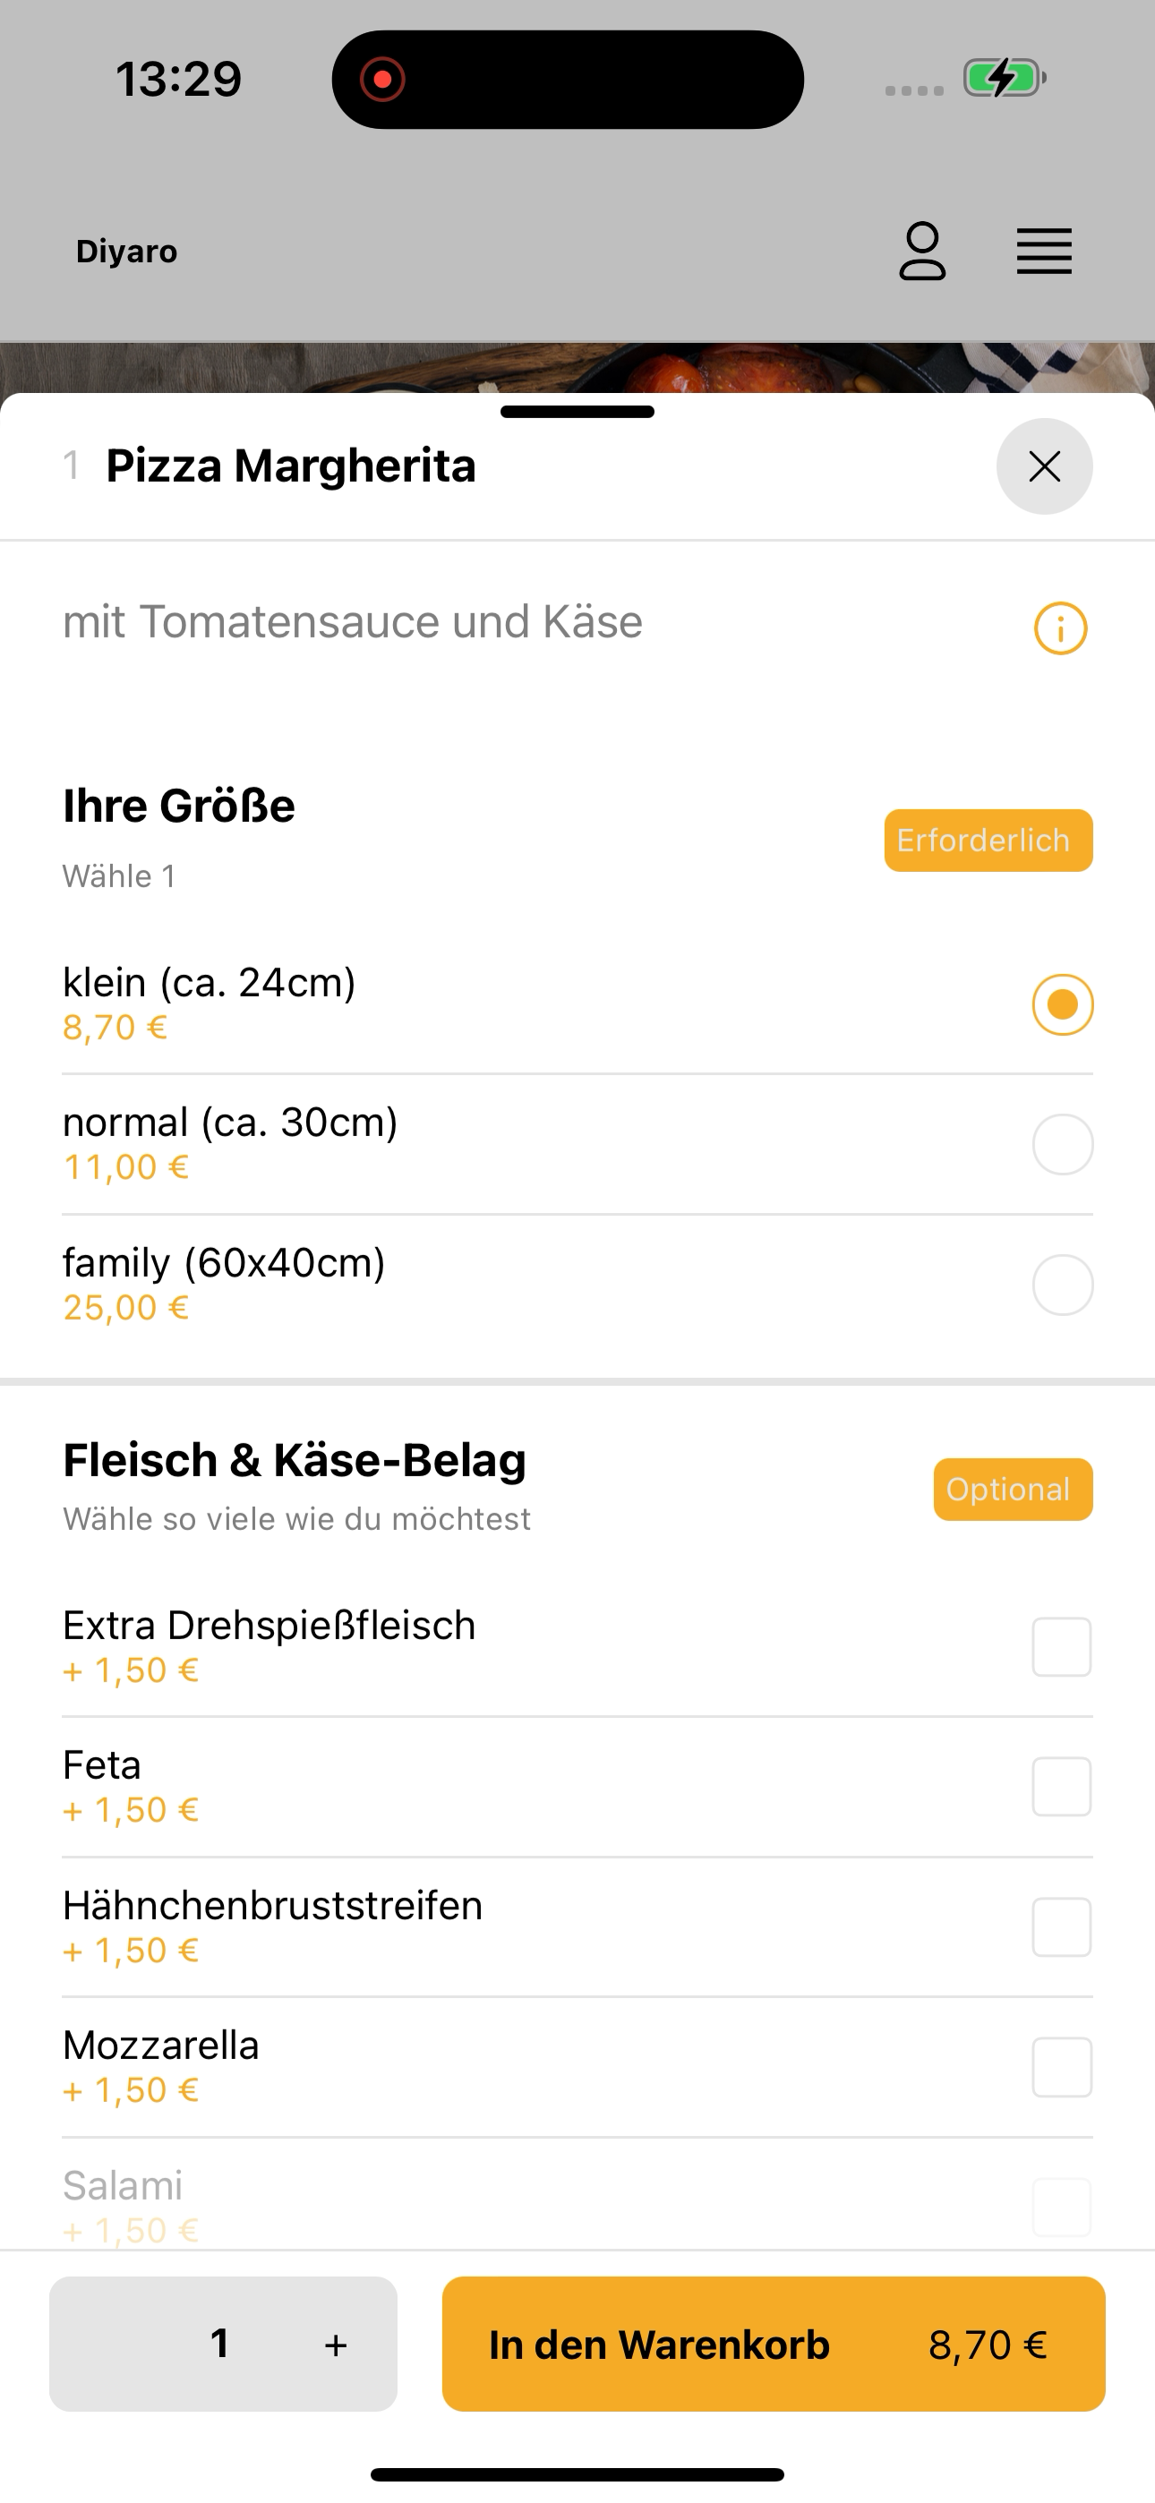Open the hamburger menu icon

point(1044,252)
